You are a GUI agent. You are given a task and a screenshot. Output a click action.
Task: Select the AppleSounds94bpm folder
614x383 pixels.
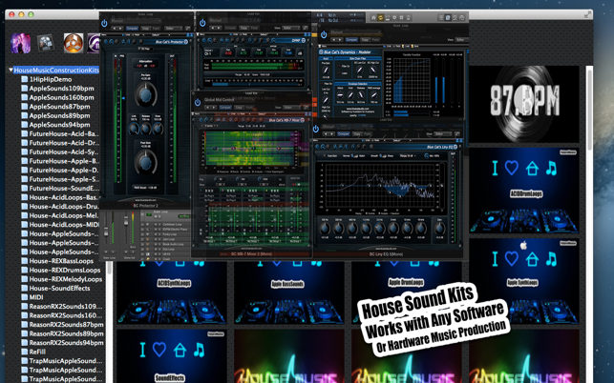pyautogui.click(x=59, y=125)
